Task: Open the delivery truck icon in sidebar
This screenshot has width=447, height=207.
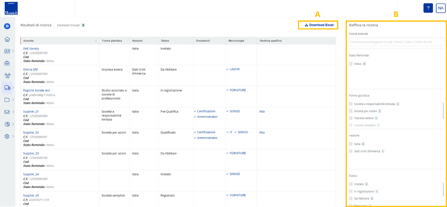Action: [7, 88]
